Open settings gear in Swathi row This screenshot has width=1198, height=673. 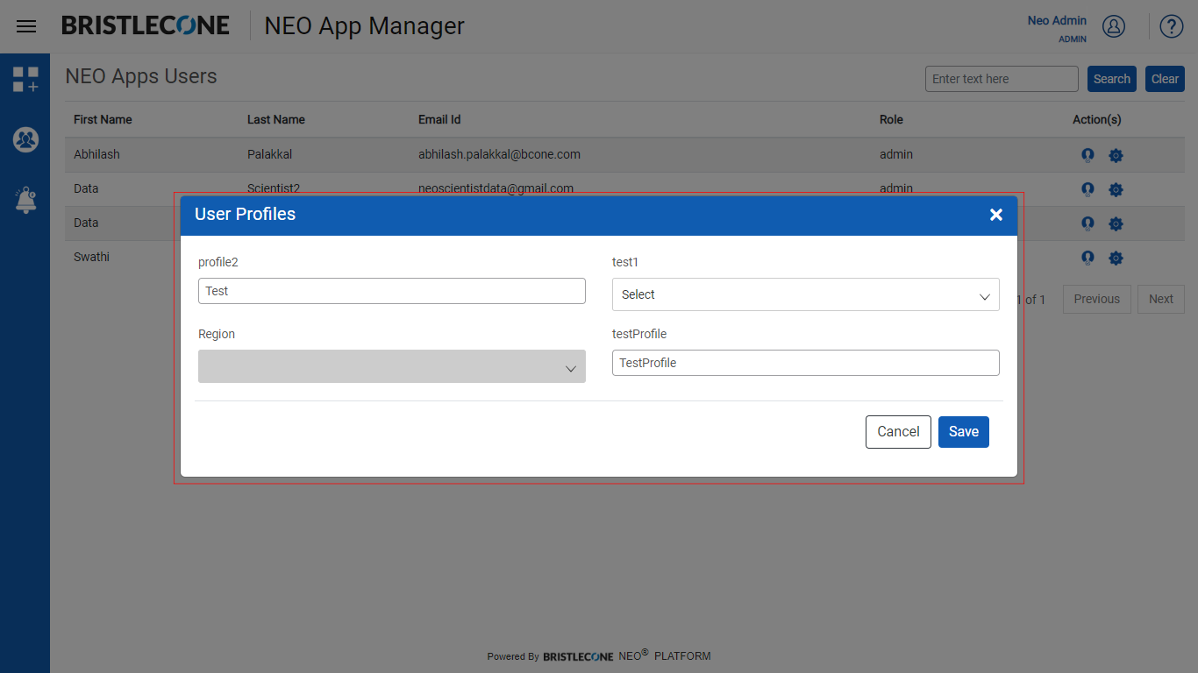pos(1116,258)
